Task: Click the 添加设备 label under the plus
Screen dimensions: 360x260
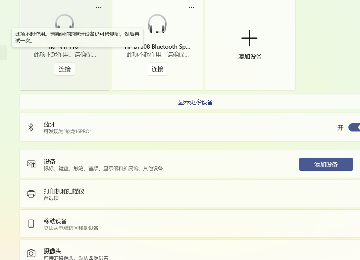Action: (x=250, y=57)
